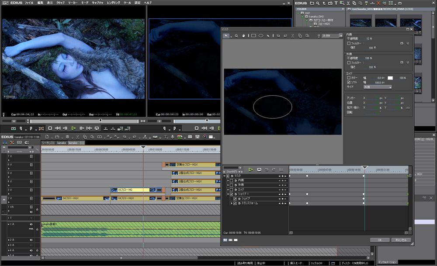437x266 pixels.
Task: Click the paste icon in the mask toolbar
Action: (x=307, y=36)
